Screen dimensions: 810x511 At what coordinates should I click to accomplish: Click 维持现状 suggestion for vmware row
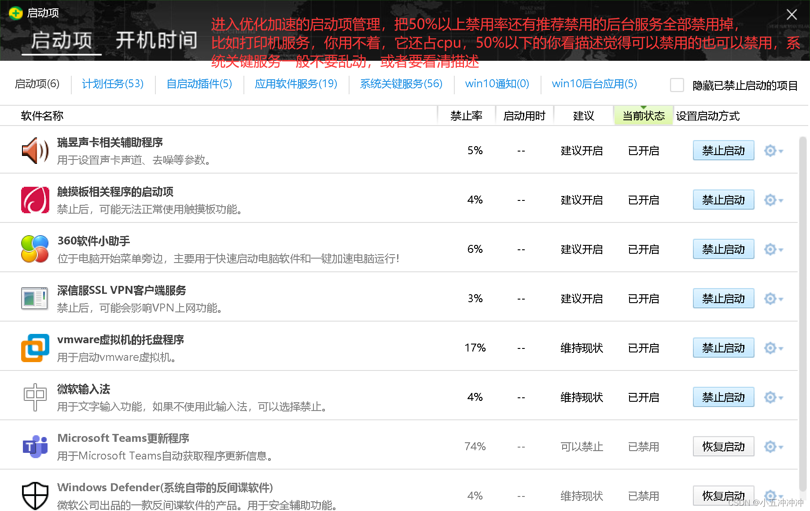tap(582, 348)
